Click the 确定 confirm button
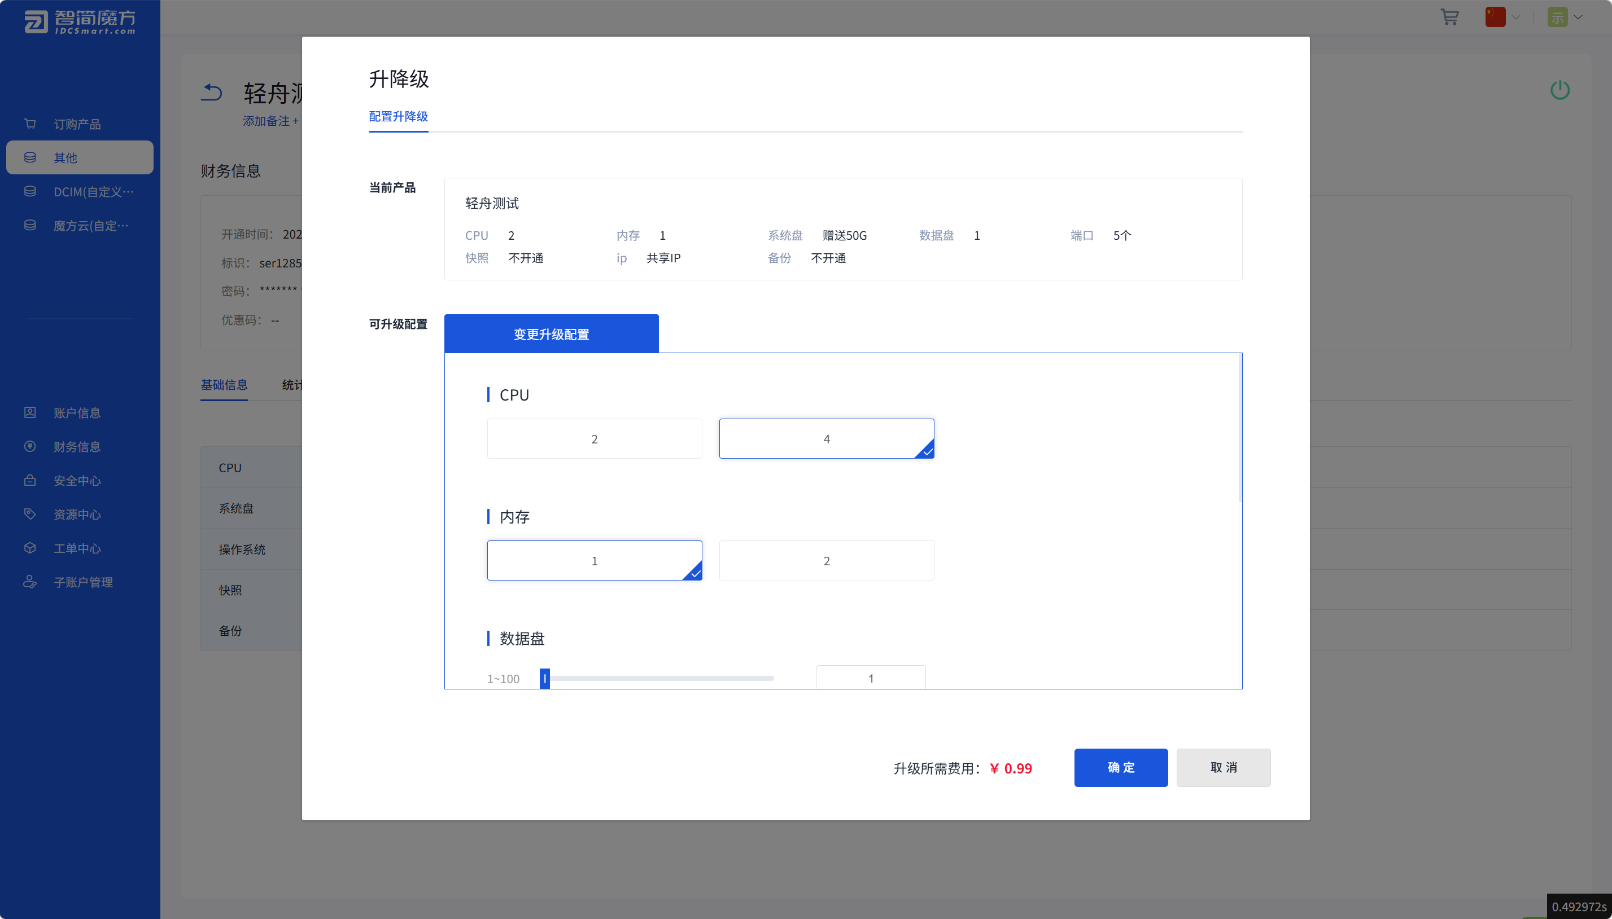Image resolution: width=1612 pixels, height=919 pixels. pos(1121,767)
